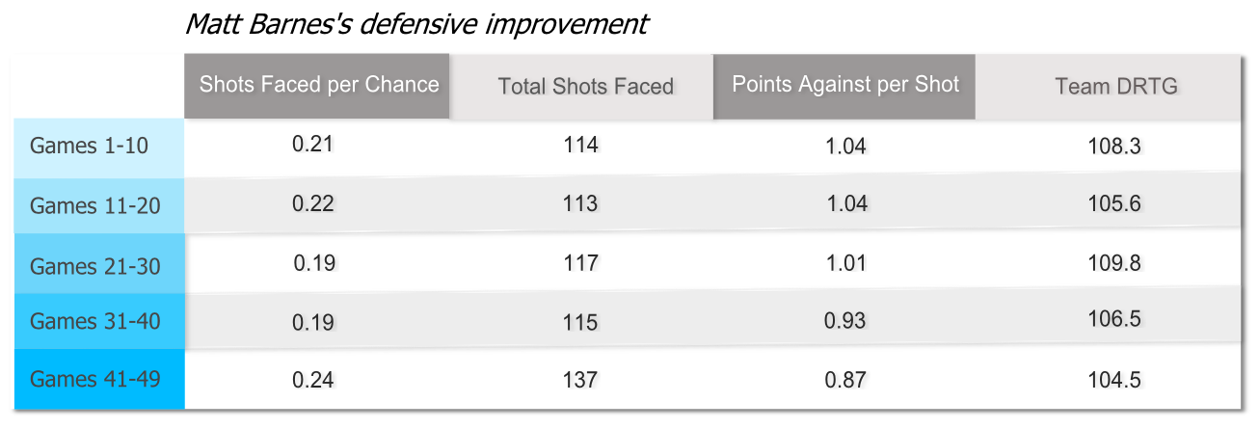Click the Games 21-30 row label

pos(94,265)
